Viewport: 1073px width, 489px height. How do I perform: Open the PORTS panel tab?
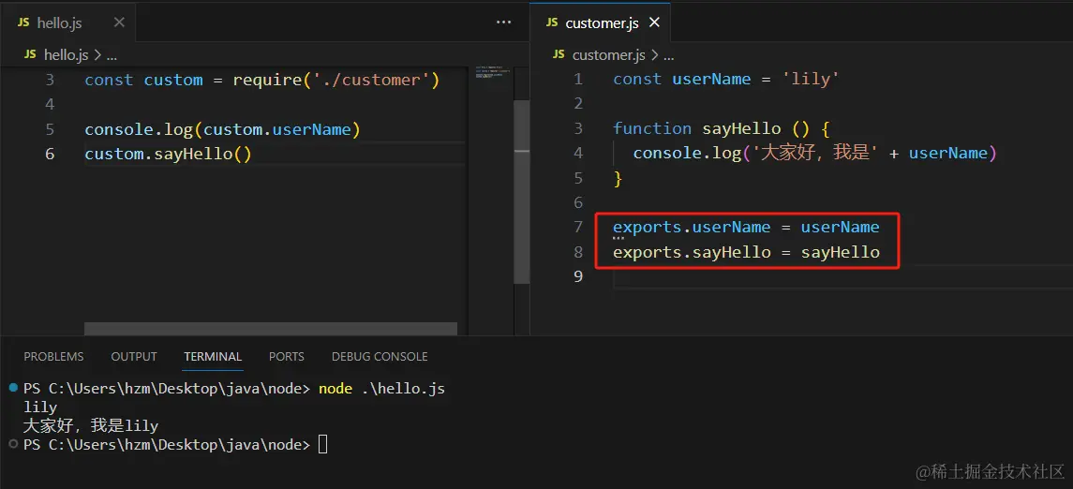tap(287, 356)
